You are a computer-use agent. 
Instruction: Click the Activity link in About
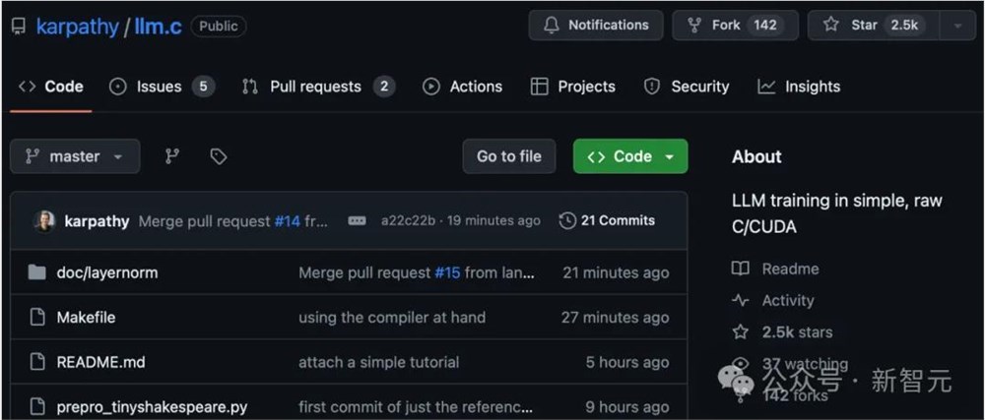(787, 300)
